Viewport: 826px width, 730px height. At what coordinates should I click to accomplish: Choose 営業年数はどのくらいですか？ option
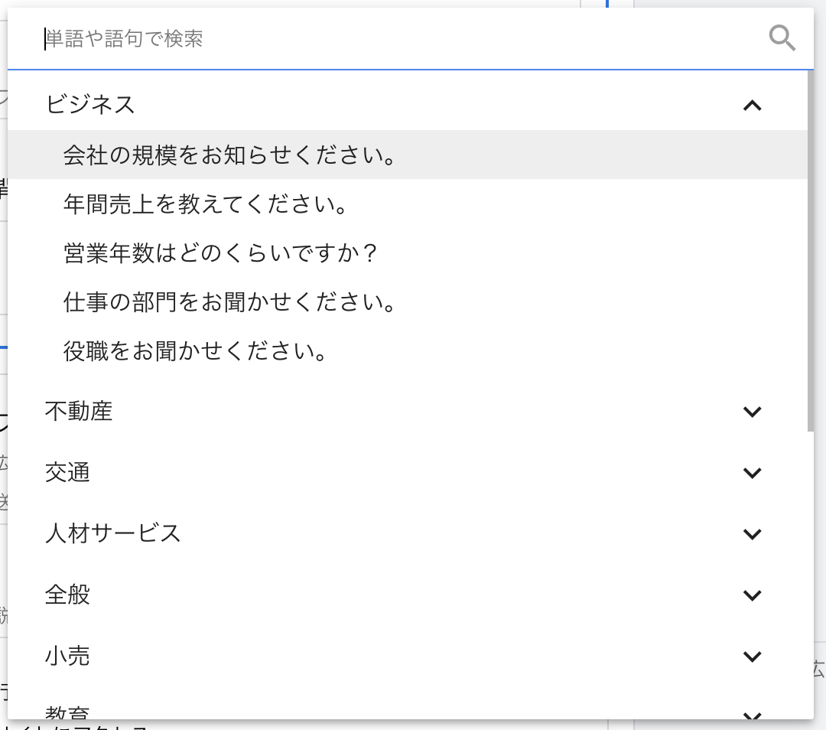(x=222, y=253)
